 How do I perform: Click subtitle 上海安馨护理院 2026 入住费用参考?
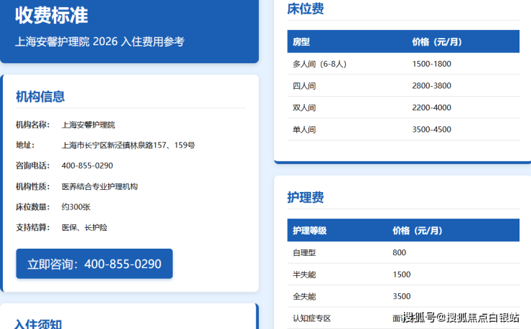100,42
